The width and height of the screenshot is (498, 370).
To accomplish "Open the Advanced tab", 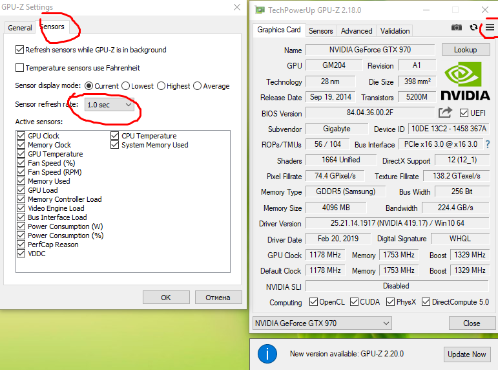I will tap(357, 31).
